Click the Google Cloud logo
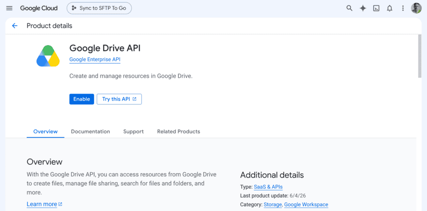The image size is (427, 211). click(x=39, y=8)
